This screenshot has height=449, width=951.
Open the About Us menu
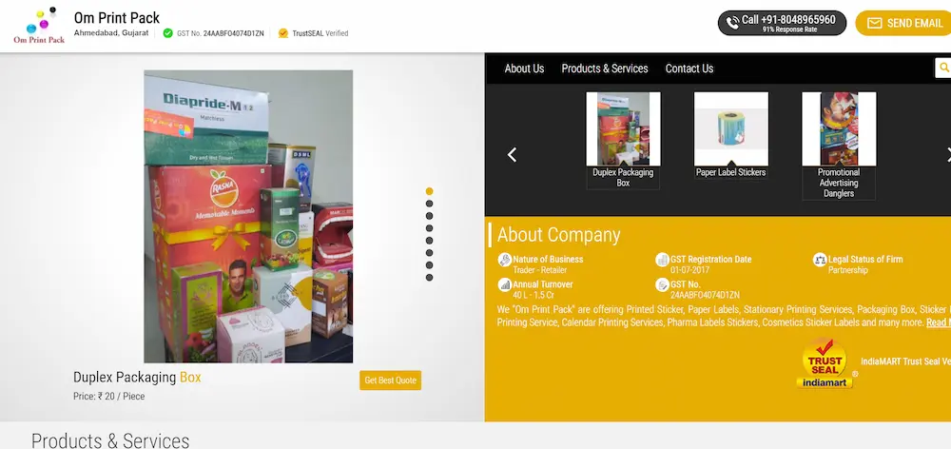coord(524,68)
